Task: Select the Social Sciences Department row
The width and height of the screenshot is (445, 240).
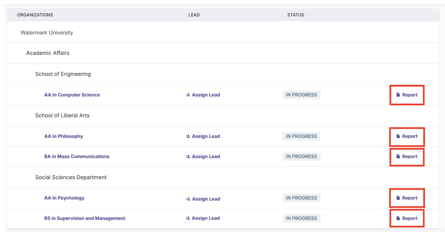Action: [x=71, y=177]
